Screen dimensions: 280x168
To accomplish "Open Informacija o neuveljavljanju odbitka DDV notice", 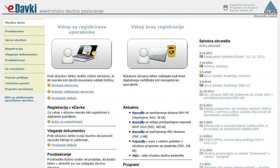I will (236, 127).
